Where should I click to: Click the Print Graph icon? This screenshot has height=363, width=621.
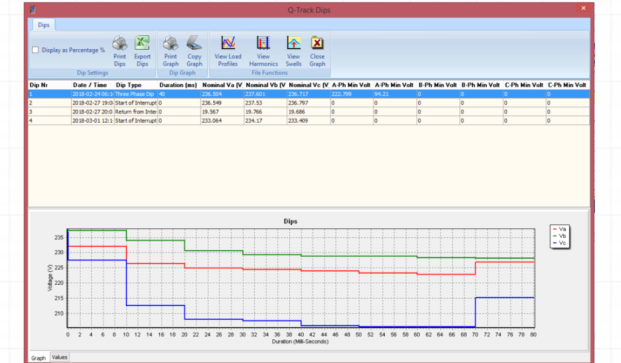coord(171,44)
